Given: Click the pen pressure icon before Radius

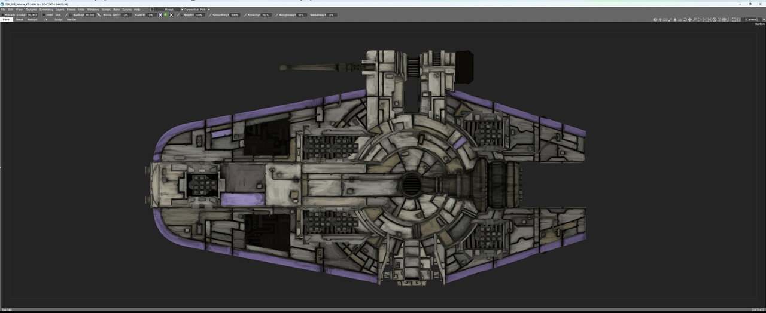Looking at the screenshot, I should coord(66,15).
